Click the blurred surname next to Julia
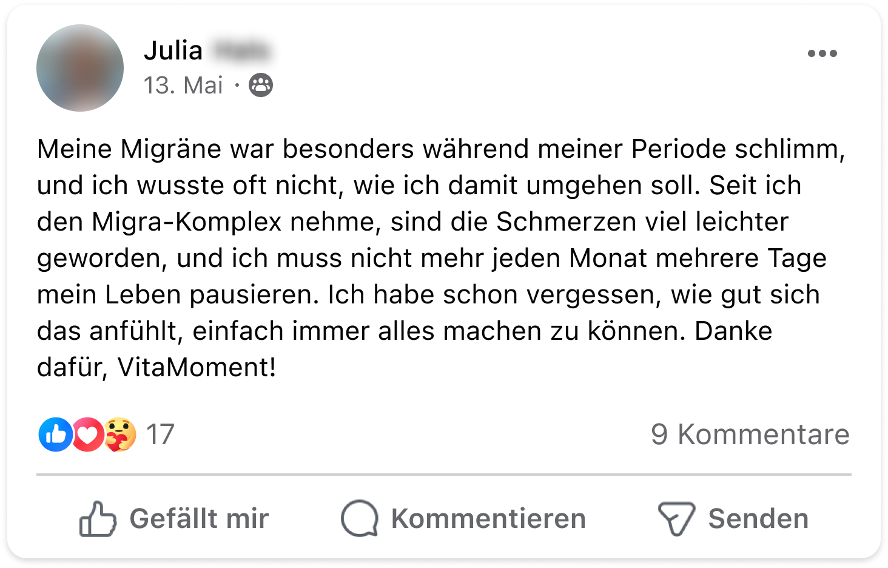The width and height of the screenshot is (888, 568). pyautogui.click(x=241, y=51)
